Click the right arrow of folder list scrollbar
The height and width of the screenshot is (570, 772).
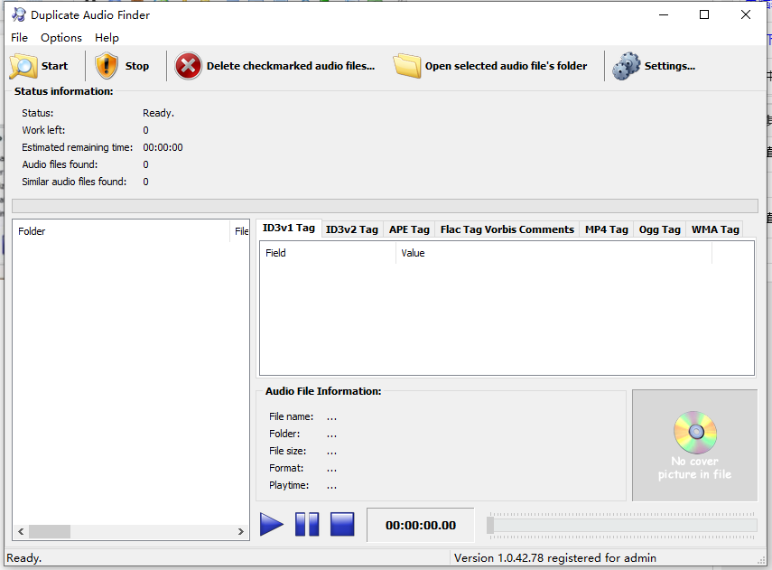[241, 531]
